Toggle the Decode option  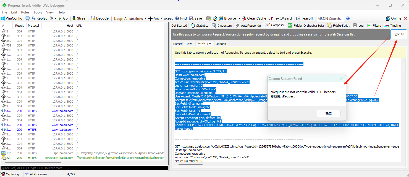(100, 18)
